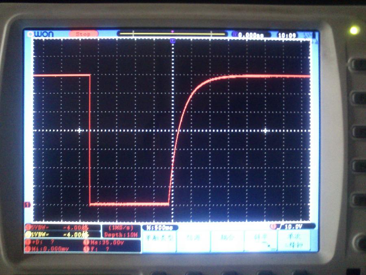Open the Depth 10M memory depth setting
The image size is (366, 275).
[121, 235]
